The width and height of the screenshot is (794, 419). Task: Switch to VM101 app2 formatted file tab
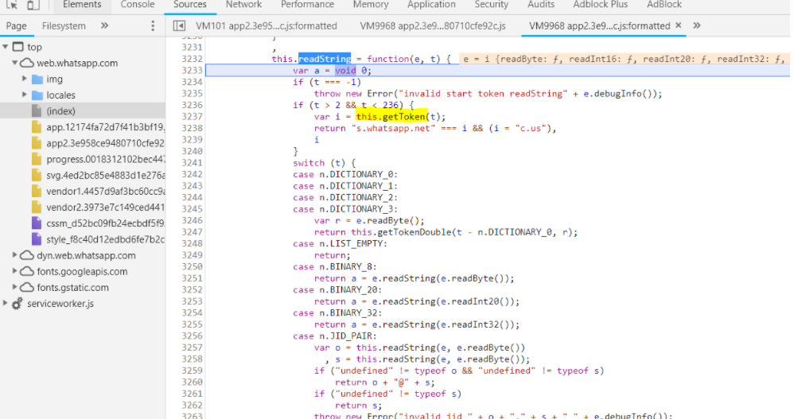[267, 25]
